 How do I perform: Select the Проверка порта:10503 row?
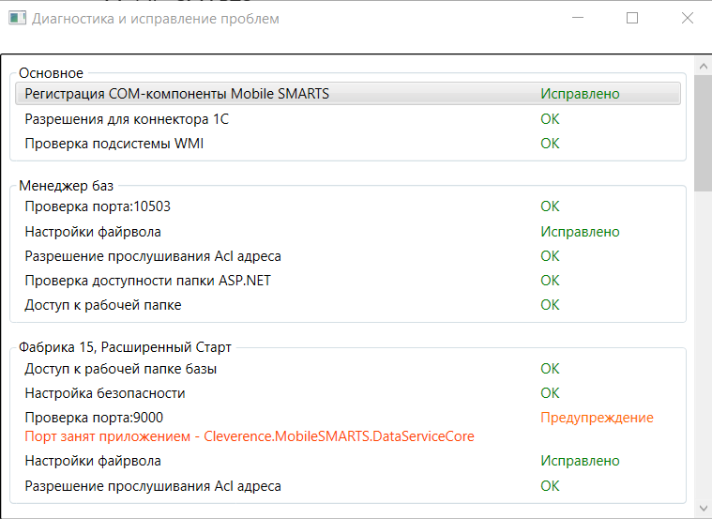coord(348,206)
